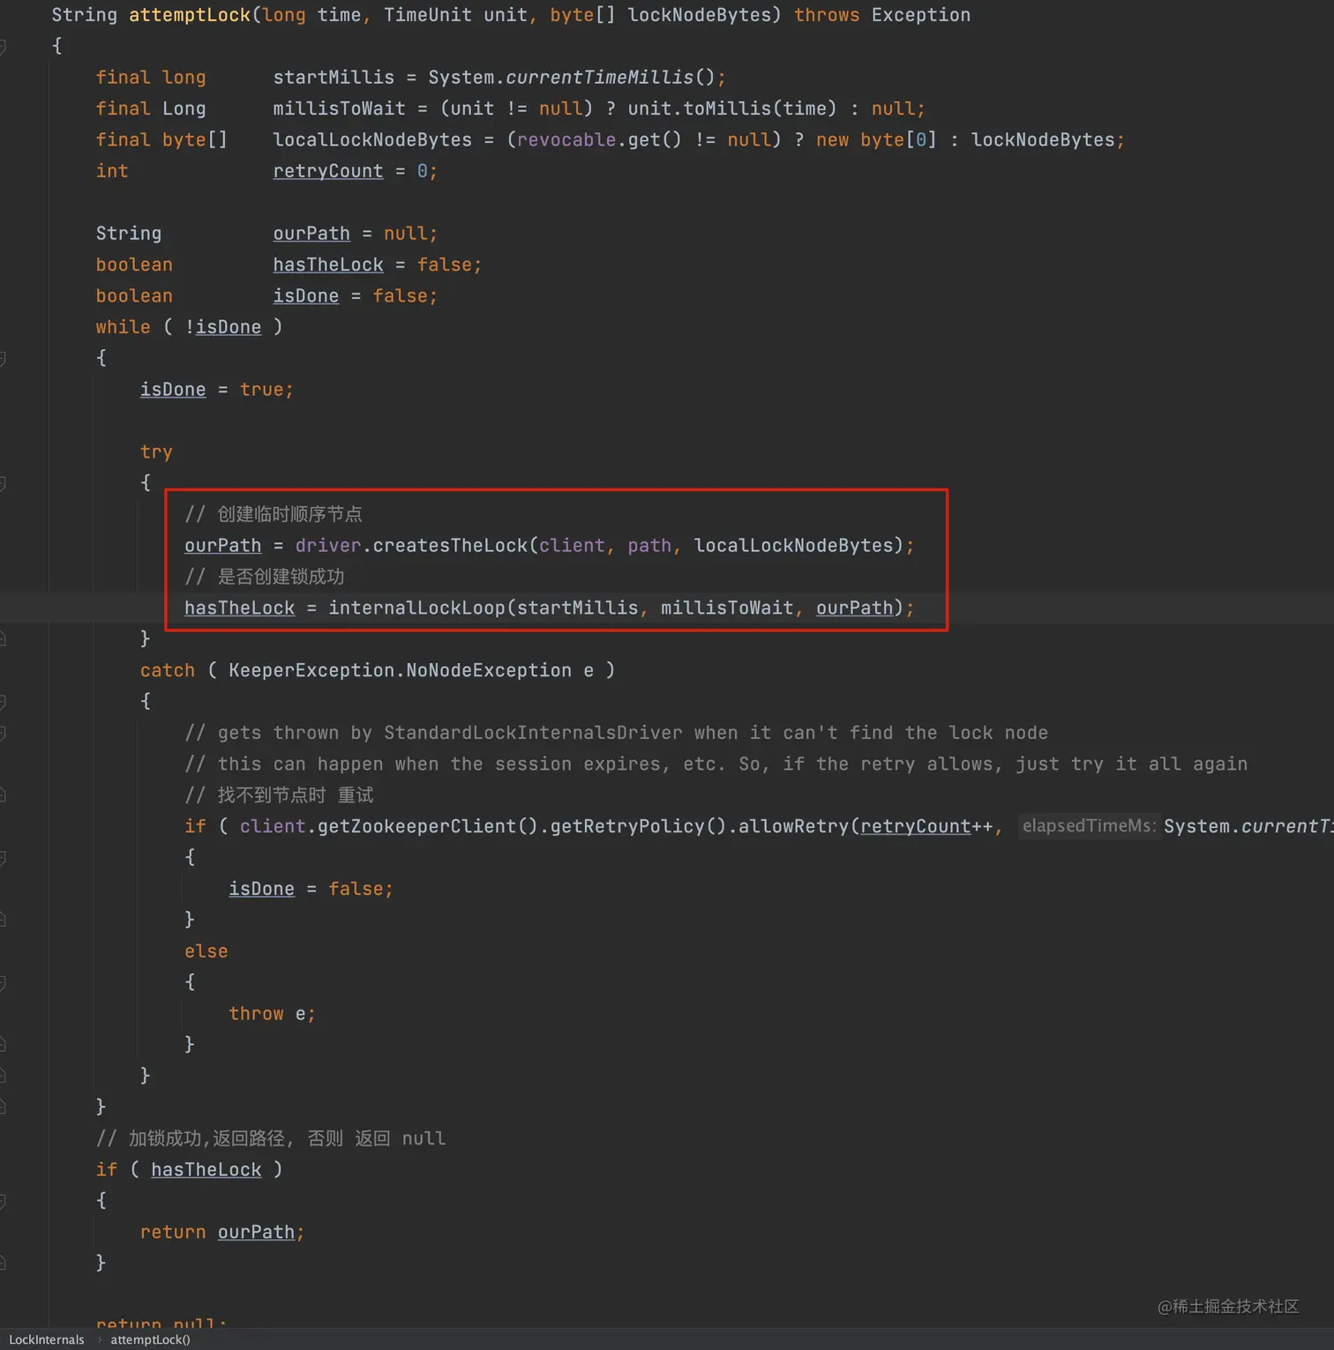
Task: Click the 'try' keyword
Action: click(x=156, y=452)
